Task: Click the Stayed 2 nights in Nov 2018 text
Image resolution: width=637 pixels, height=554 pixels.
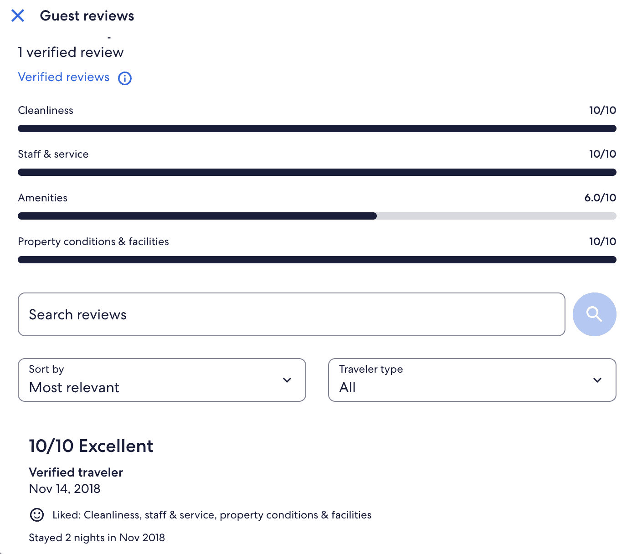Action: click(x=97, y=538)
